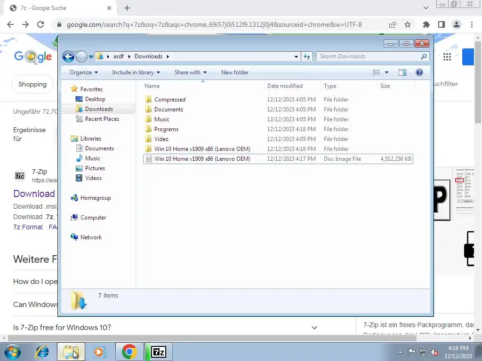Screen dimensions: 482x361
Task: Open Internet Explorer from taskbar
Action: pos(42,352)
